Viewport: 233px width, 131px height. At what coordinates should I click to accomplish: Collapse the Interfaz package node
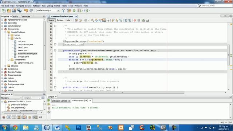click(9, 38)
